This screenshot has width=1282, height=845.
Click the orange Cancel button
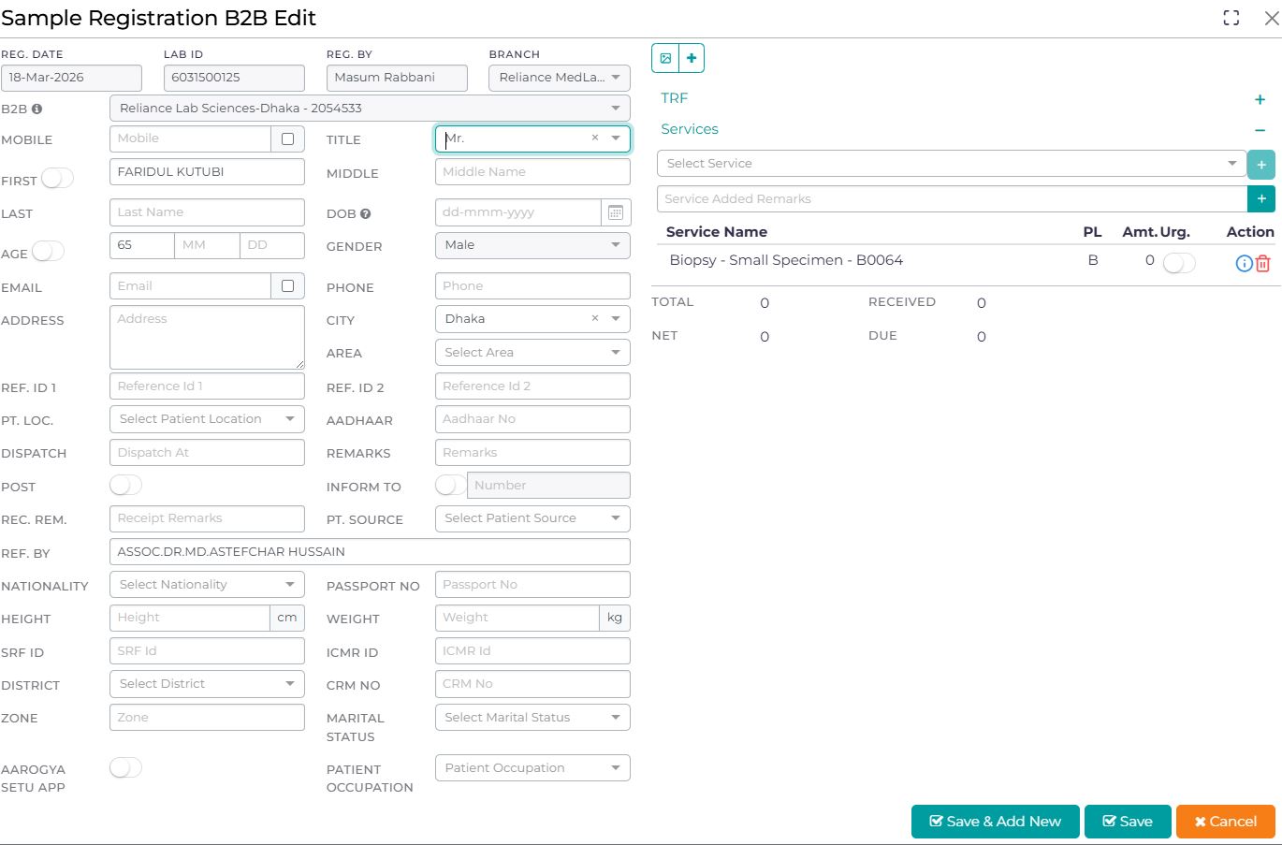[1226, 822]
